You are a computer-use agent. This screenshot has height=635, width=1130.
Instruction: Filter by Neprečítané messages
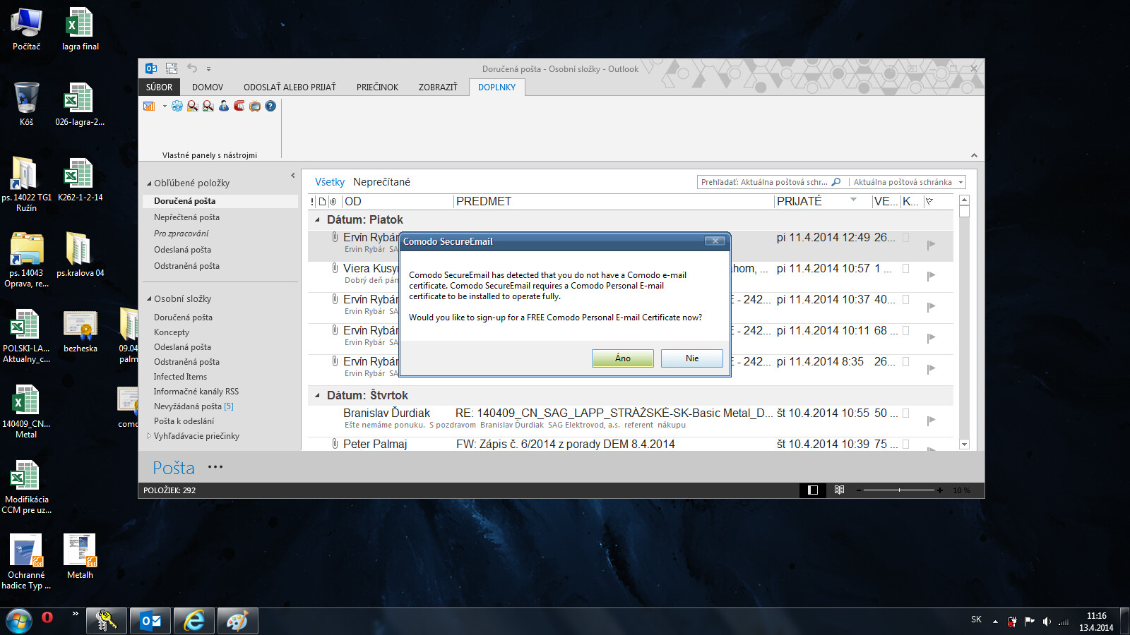[x=381, y=182]
